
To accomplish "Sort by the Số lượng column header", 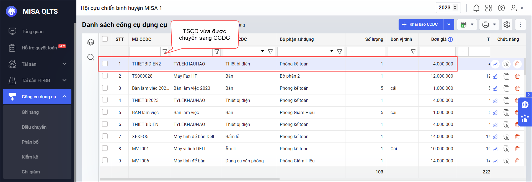I will coord(374,39).
